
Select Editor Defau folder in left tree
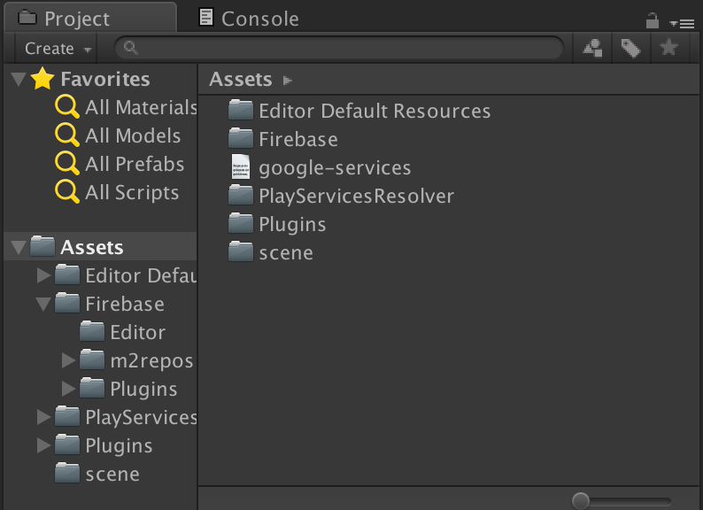point(141,275)
